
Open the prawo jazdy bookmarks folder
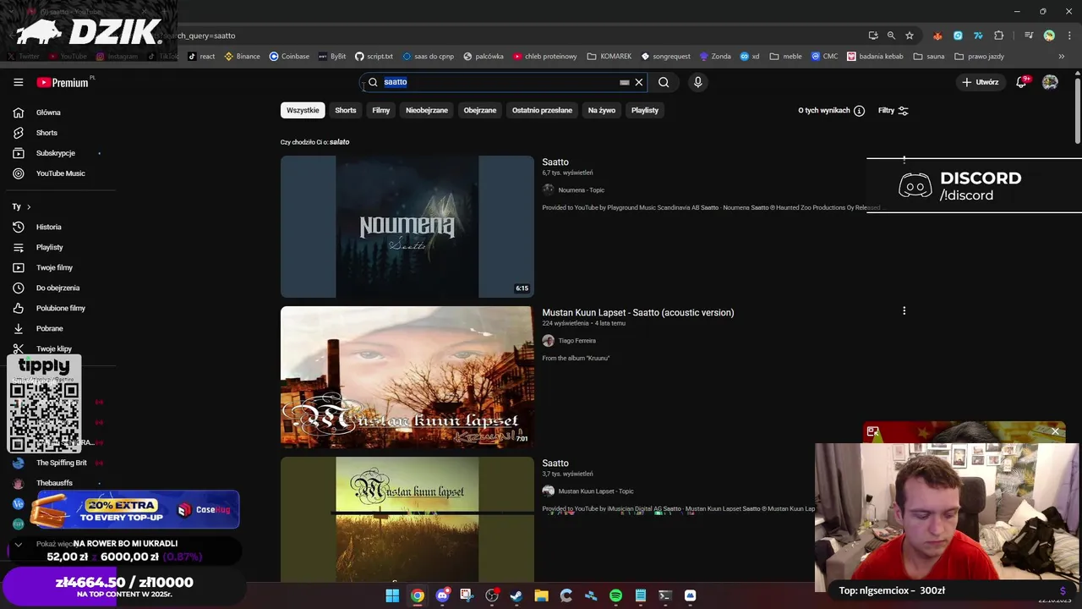click(979, 57)
